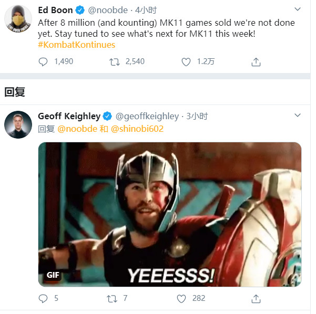
Task: Open Geoff Keighley tweet options chevron
Action: [298, 116]
